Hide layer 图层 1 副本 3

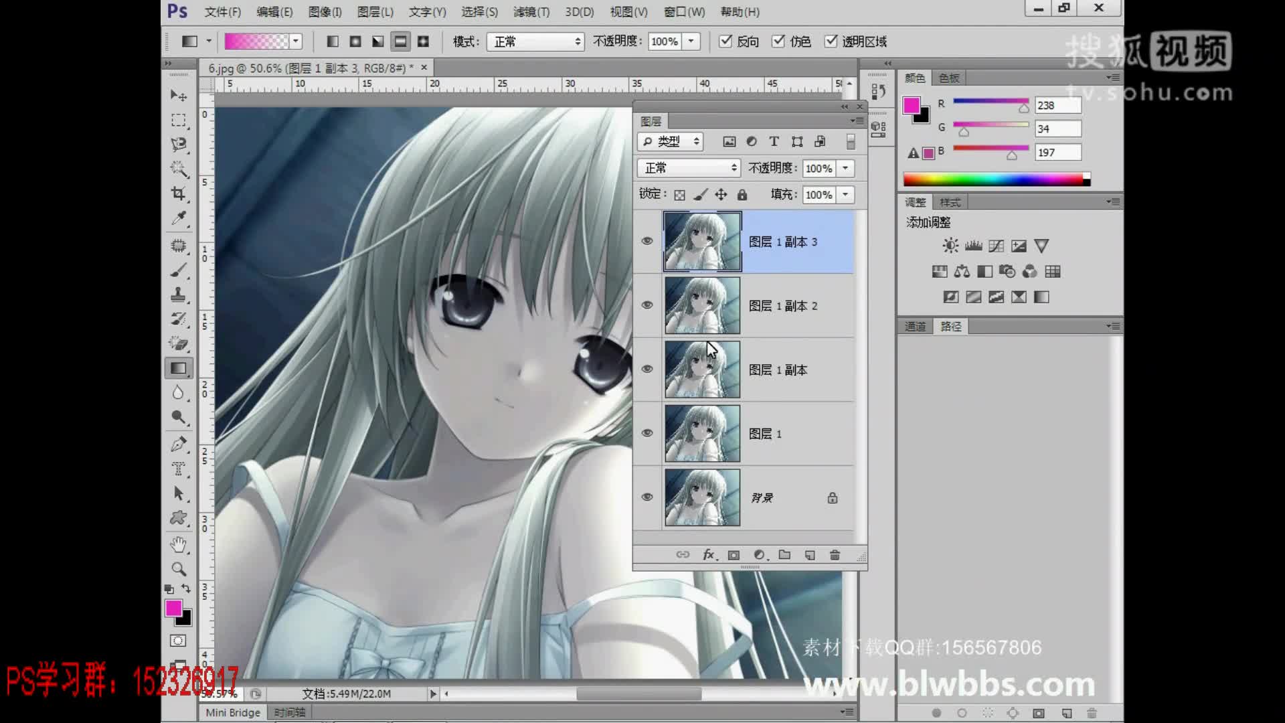pyautogui.click(x=647, y=241)
